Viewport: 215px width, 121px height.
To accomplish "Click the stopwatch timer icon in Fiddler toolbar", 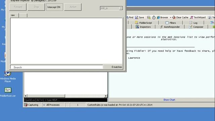I will tap(154, 17).
